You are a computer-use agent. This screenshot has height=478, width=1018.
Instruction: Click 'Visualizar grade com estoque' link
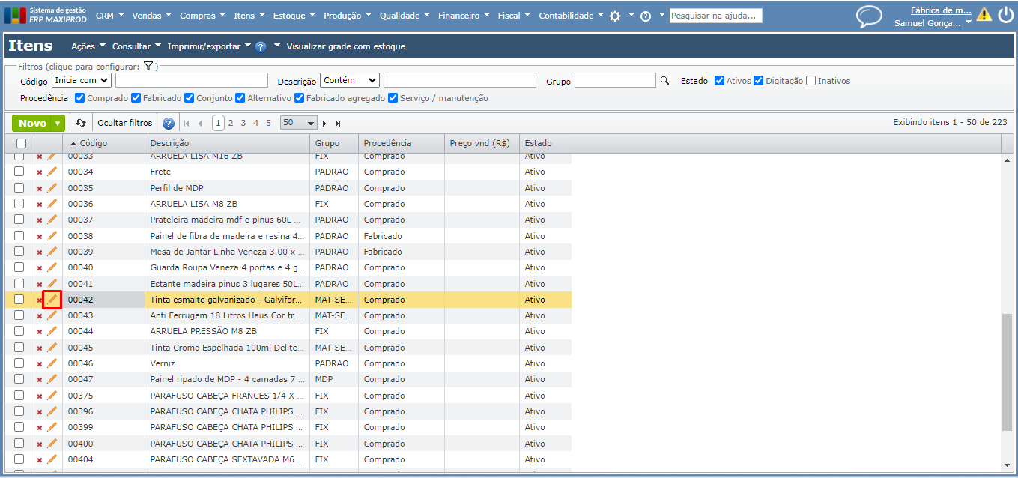(x=345, y=46)
